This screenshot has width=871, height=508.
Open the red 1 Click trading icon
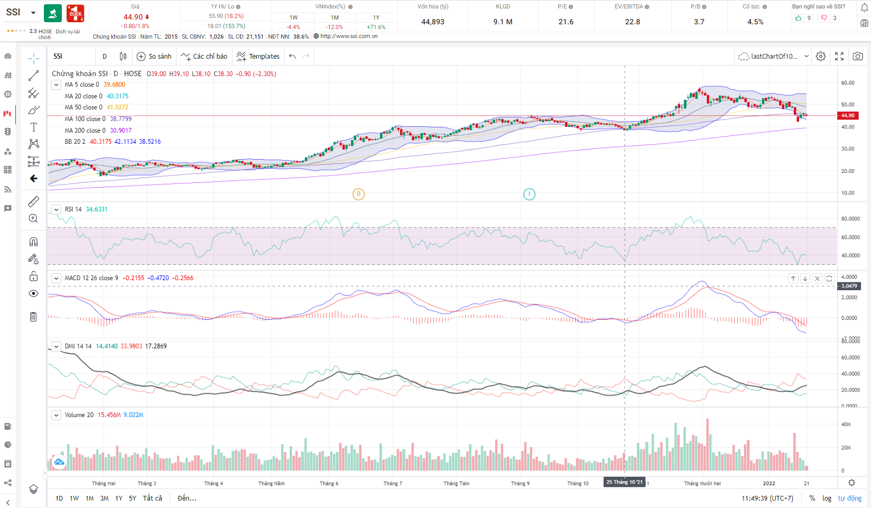(76, 13)
